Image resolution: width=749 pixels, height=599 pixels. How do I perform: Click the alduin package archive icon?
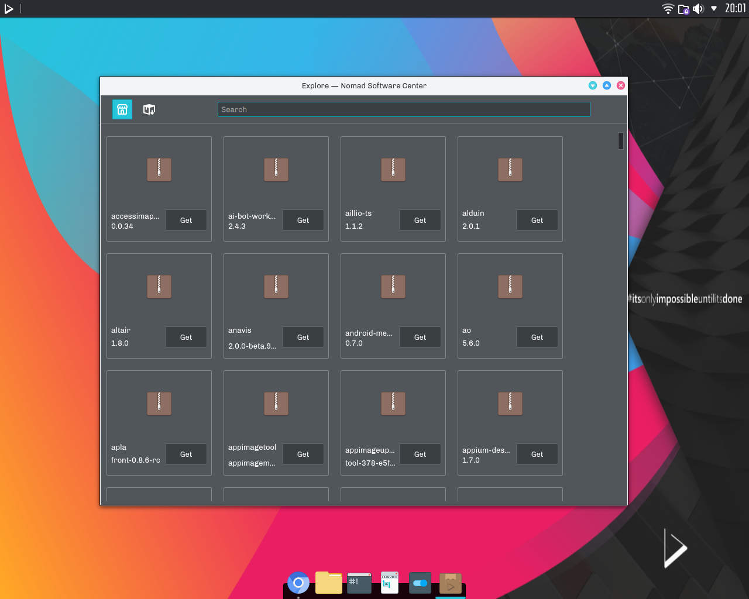tap(510, 170)
